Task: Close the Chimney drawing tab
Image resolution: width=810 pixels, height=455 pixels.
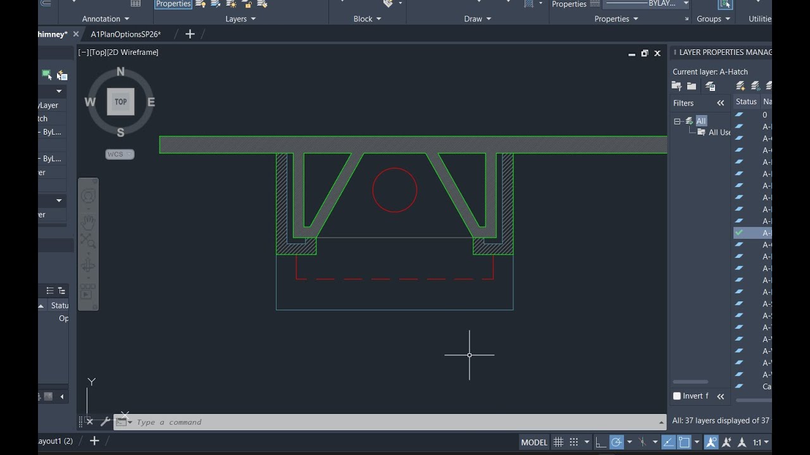Action: (x=76, y=34)
